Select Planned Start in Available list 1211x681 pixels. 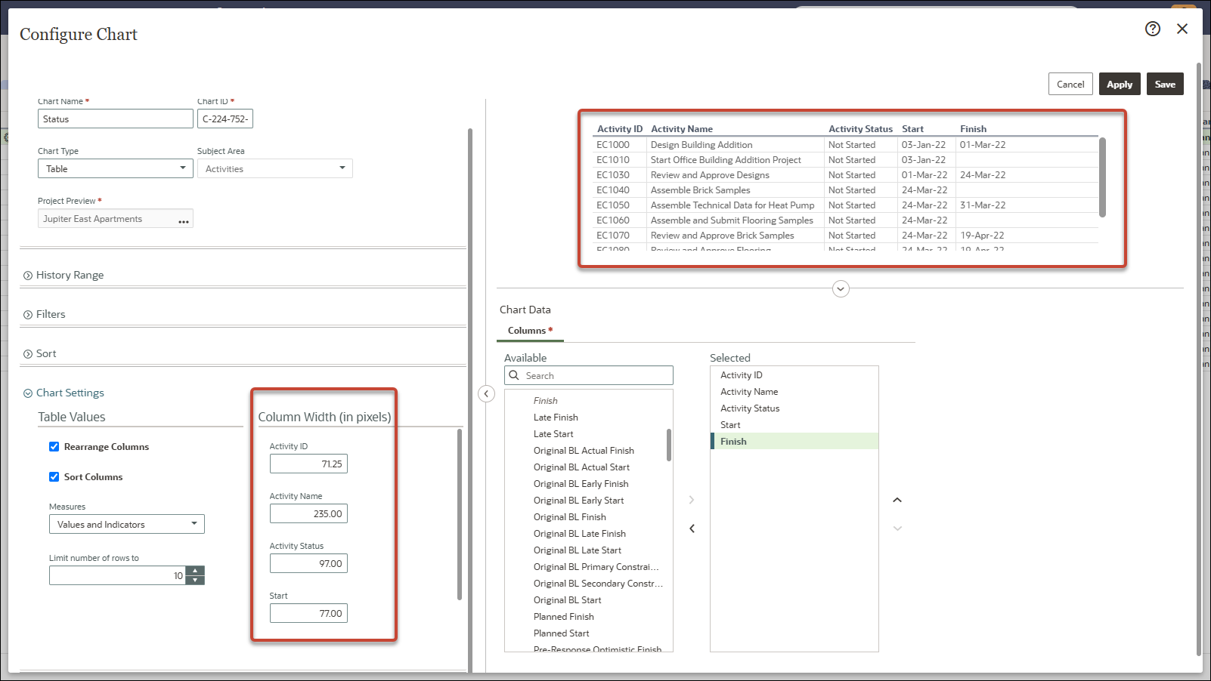click(x=561, y=633)
